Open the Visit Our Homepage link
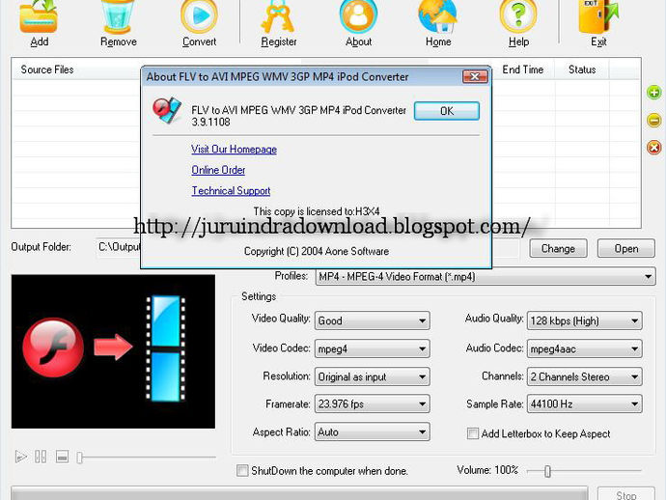The image size is (666, 500). click(234, 149)
